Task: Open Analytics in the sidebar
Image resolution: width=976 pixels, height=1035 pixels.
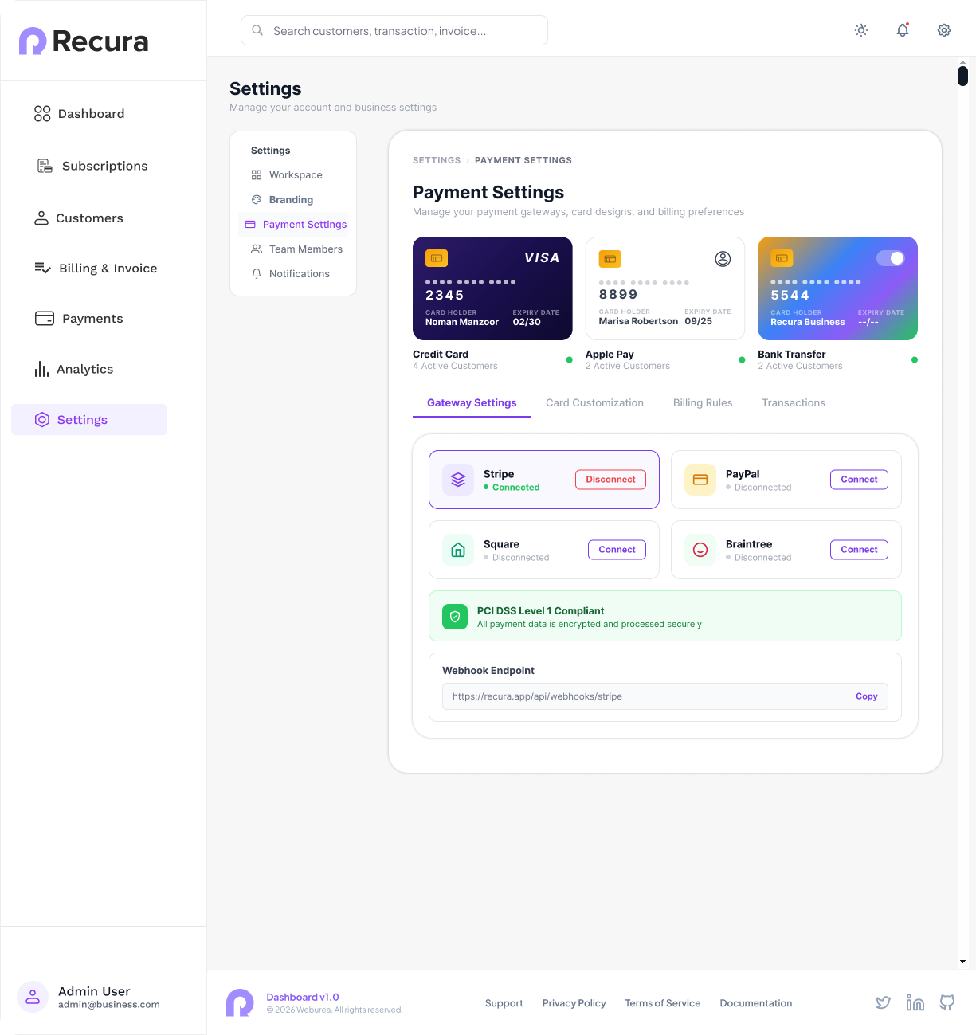Action: tap(74, 369)
